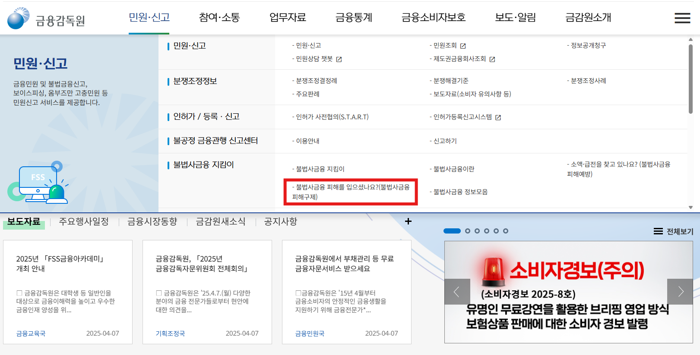The width and height of the screenshot is (700, 355).
Task: Click the external link icon beside 인허가등록신고시스템
Action: [498, 117]
